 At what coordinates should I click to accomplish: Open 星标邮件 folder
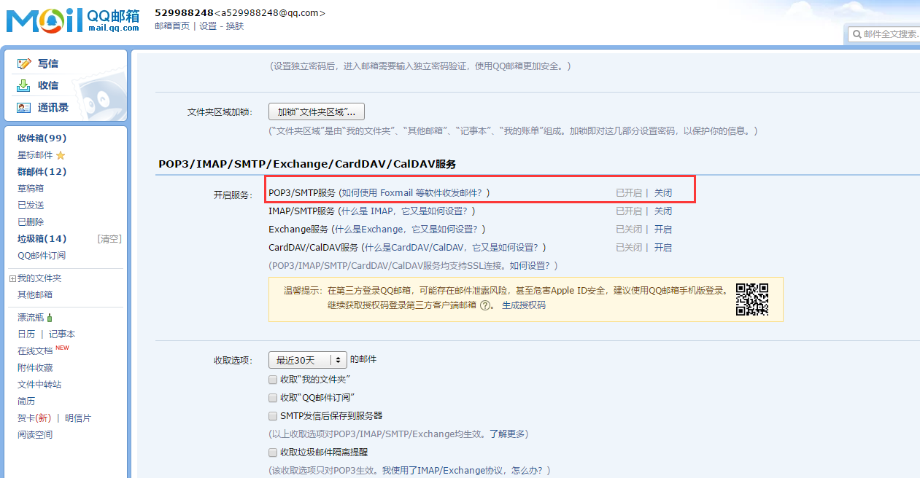[35, 155]
